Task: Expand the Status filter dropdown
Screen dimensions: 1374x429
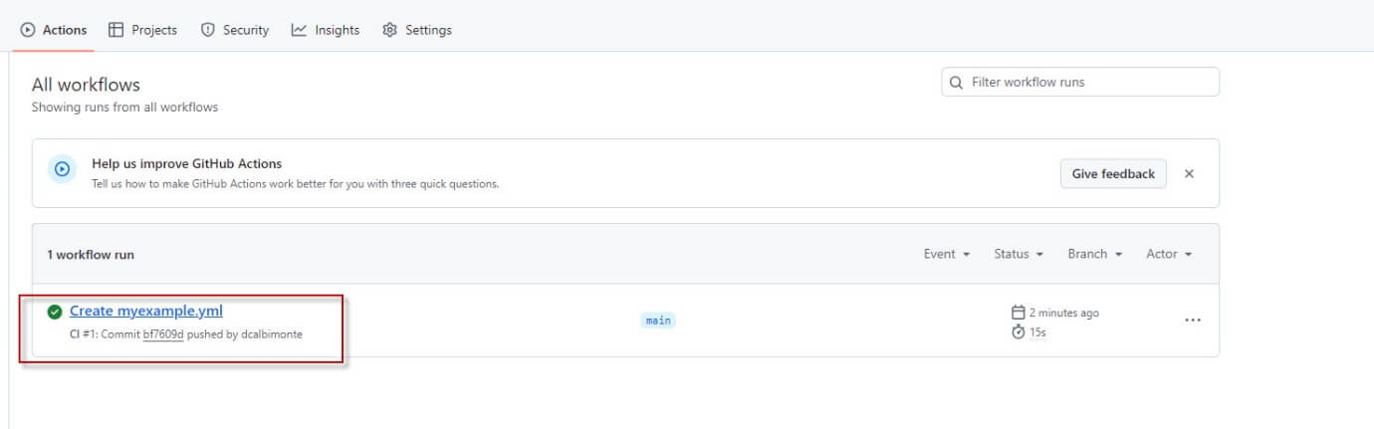Action: 1018,254
